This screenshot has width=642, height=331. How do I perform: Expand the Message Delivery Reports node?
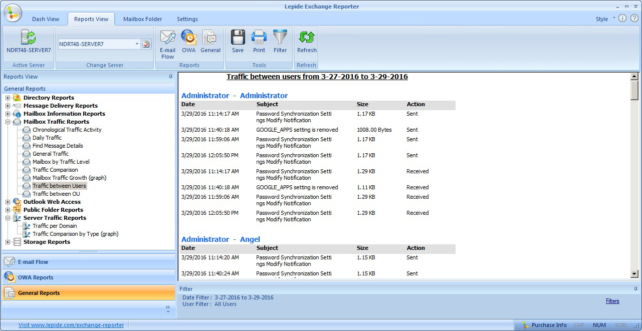click(8, 106)
